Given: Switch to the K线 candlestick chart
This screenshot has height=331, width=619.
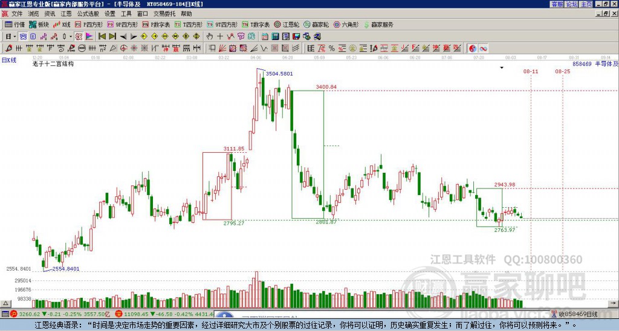Looking at the screenshot, I should point(61,24).
